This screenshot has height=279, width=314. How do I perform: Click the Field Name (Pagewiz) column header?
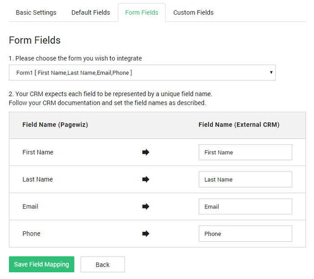pyautogui.click(x=55, y=125)
